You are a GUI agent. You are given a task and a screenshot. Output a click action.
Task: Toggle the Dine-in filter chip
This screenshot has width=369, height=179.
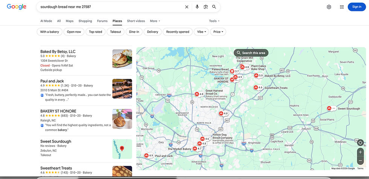[x=134, y=32]
